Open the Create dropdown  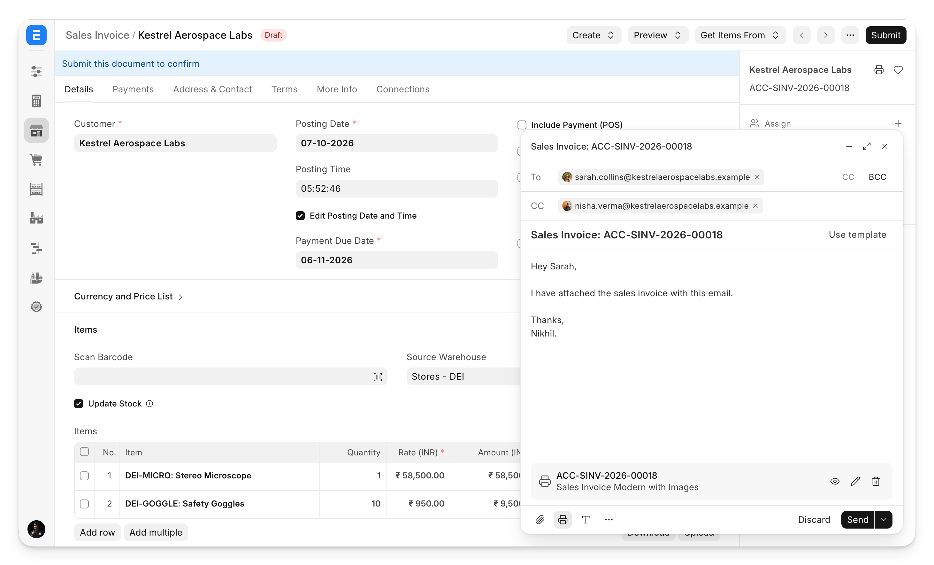pyautogui.click(x=593, y=35)
